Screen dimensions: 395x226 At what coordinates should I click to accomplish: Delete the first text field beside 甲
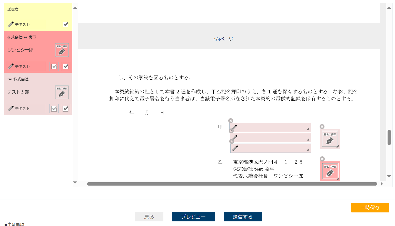(231, 121)
